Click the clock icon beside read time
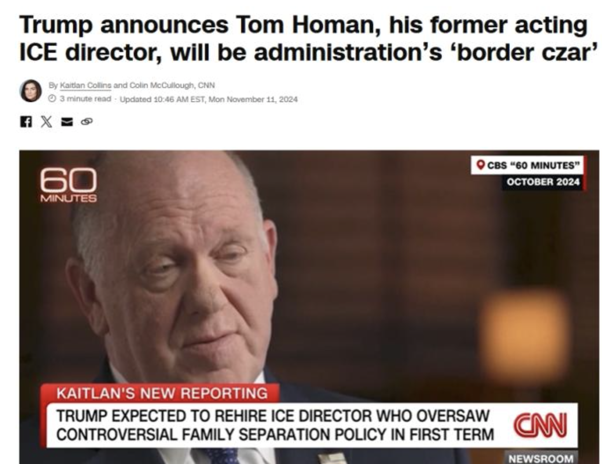This screenshot has width=602, height=464. [52, 99]
